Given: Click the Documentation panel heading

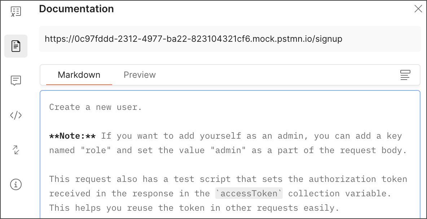Looking at the screenshot, I should 76,9.
